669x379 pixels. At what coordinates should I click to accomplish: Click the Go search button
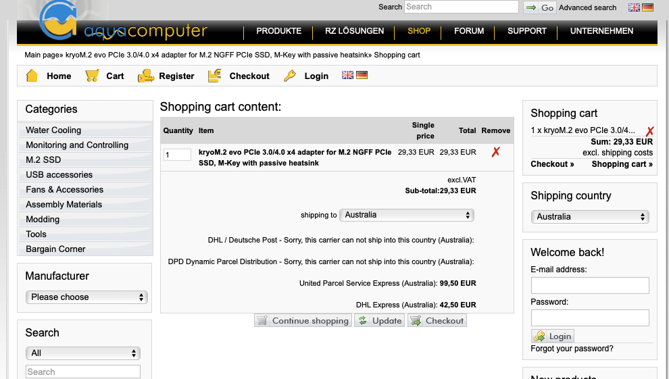click(x=540, y=7)
